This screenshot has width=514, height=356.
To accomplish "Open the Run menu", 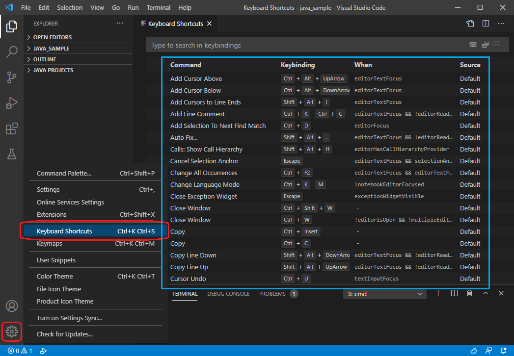I will (x=133, y=7).
